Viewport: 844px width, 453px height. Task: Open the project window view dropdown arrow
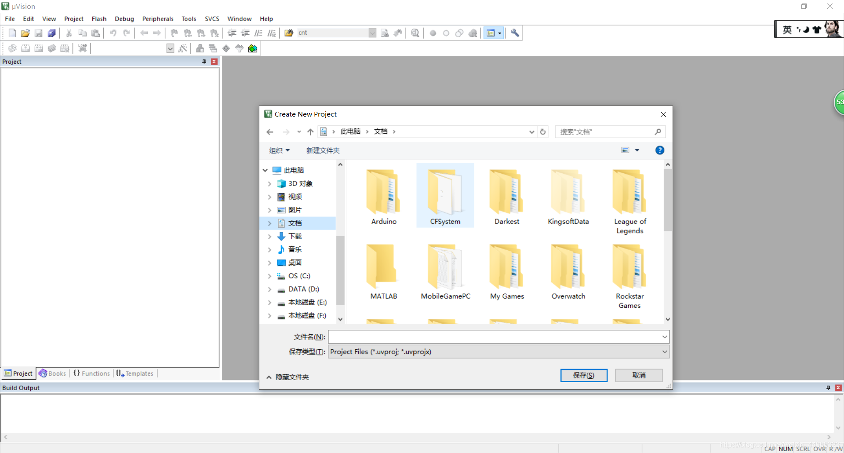pos(499,33)
